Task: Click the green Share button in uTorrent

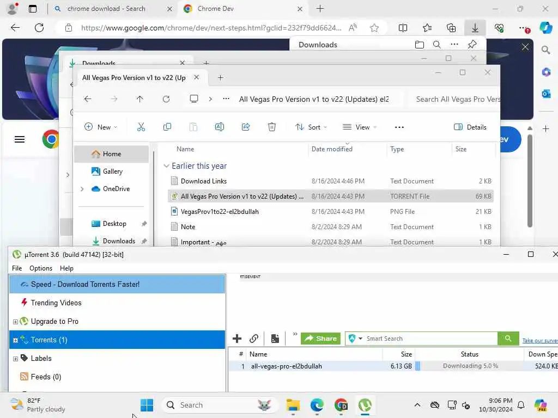Action: (320, 339)
